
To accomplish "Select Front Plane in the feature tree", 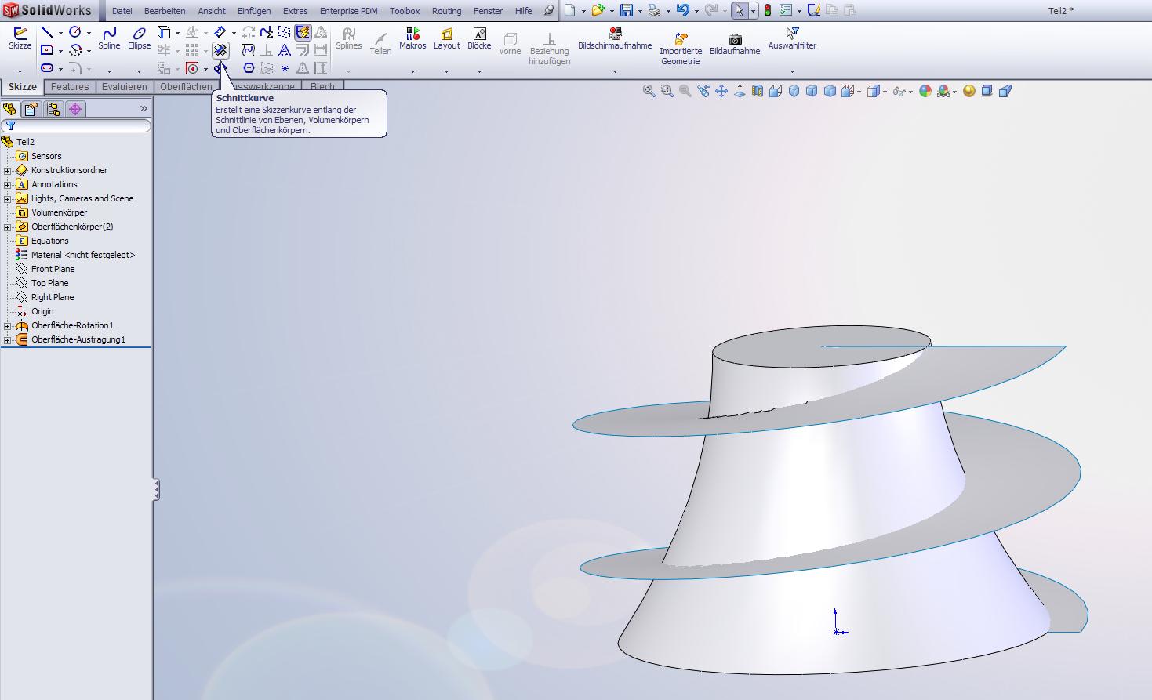I will point(53,269).
